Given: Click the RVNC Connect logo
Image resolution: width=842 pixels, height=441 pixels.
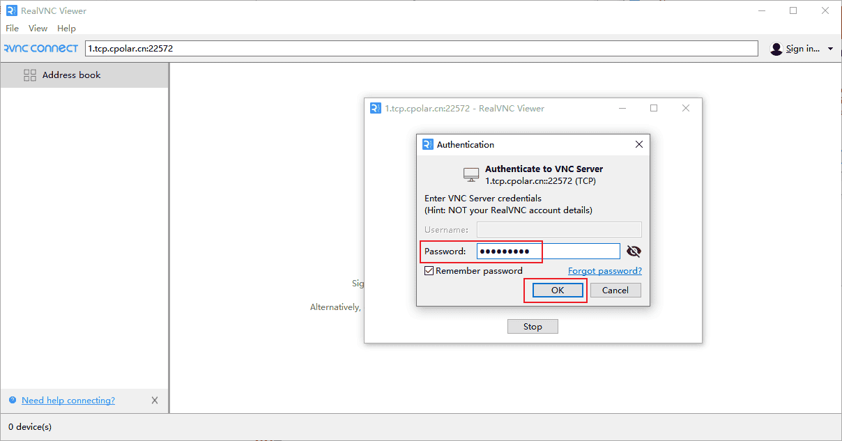Looking at the screenshot, I should (x=40, y=49).
